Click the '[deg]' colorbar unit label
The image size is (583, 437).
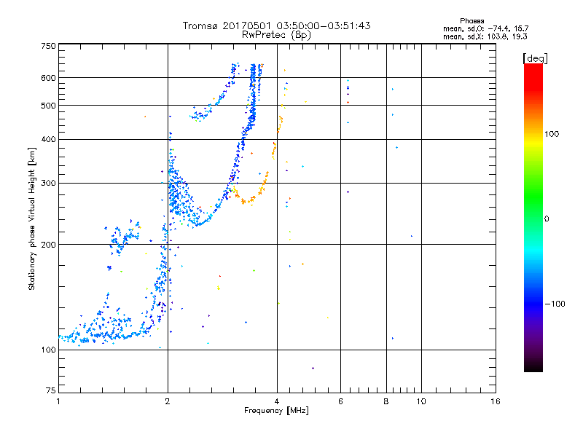point(535,58)
